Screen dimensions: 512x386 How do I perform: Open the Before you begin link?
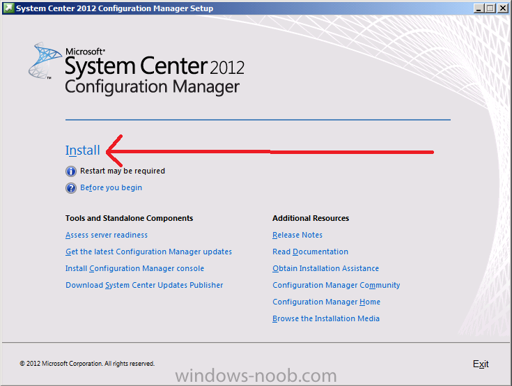pyautogui.click(x=111, y=187)
